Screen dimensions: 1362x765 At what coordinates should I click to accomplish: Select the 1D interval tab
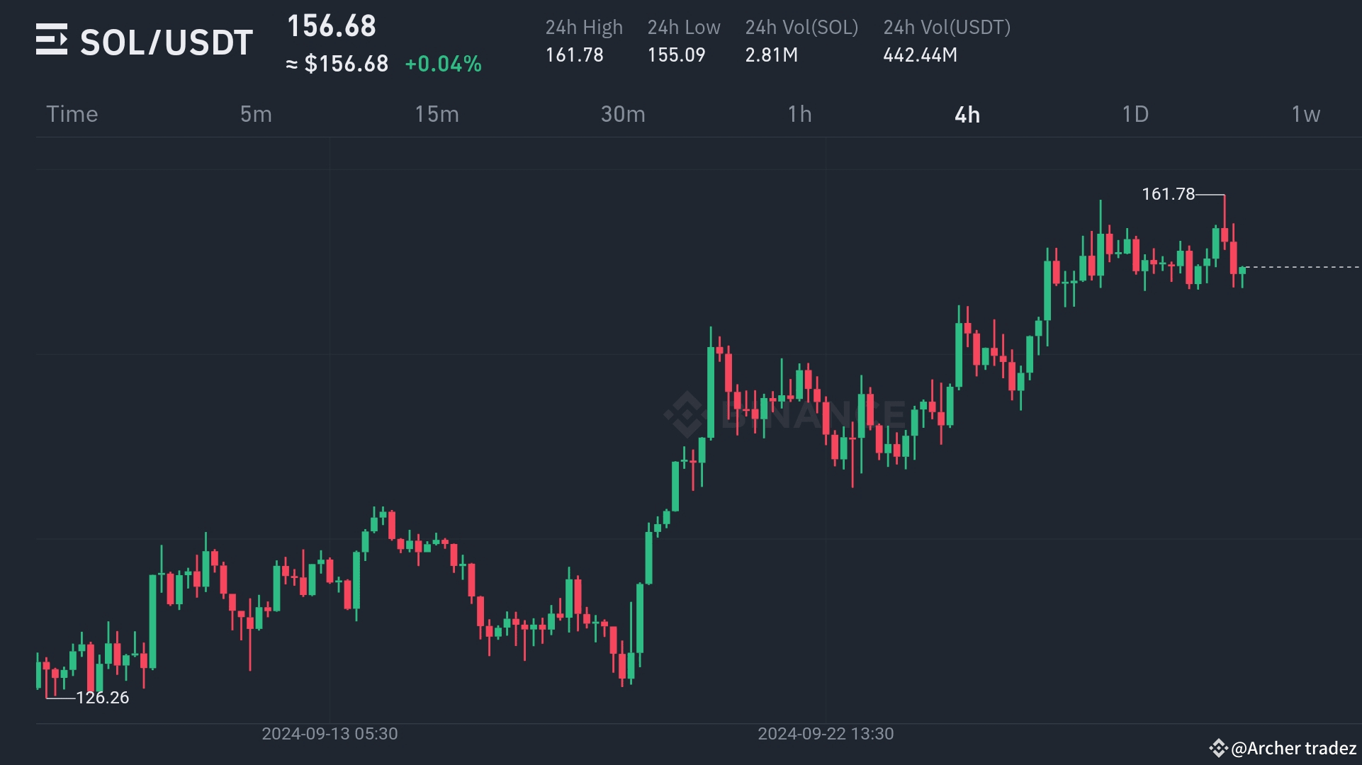[1135, 114]
